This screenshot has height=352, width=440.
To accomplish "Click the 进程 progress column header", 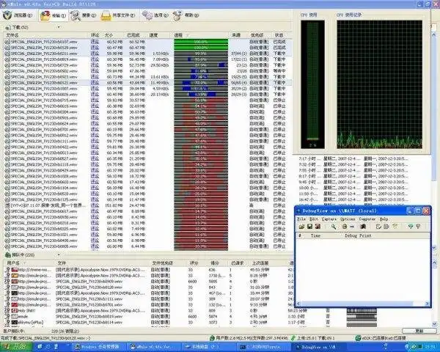I will [x=179, y=35].
